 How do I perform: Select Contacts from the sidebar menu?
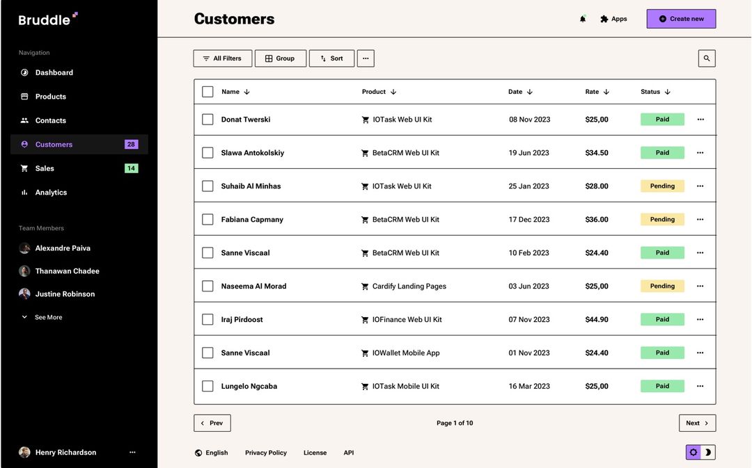49,119
